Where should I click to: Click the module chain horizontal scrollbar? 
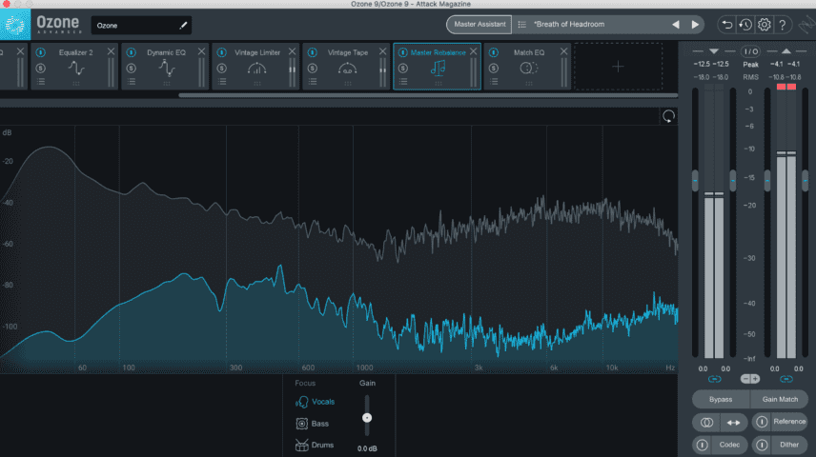tap(428, 95)
